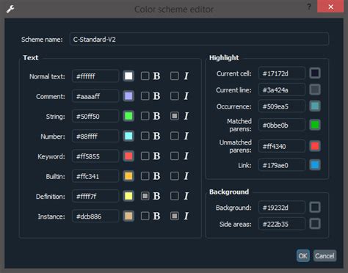Enable bold for Instance
The image size is (348, 273).
145,216
